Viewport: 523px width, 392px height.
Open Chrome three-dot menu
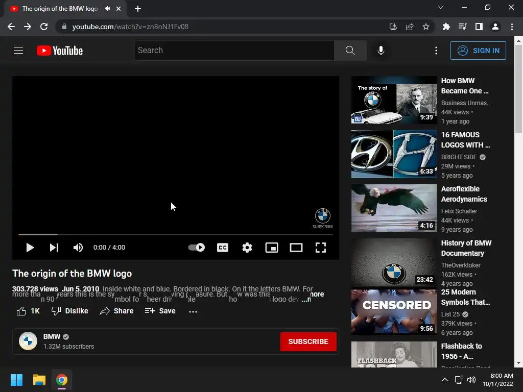click(x=512, y=27)
